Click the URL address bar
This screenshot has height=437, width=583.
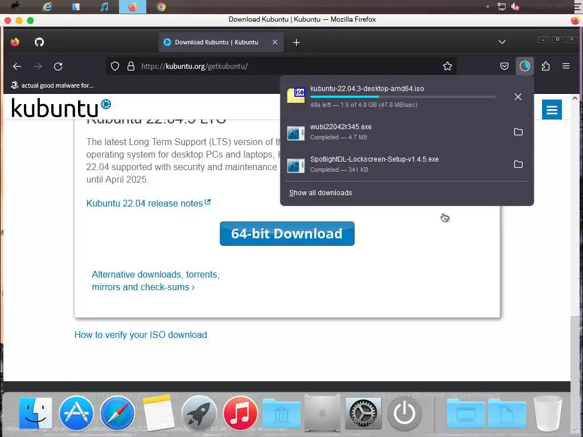tap(281, 66)
